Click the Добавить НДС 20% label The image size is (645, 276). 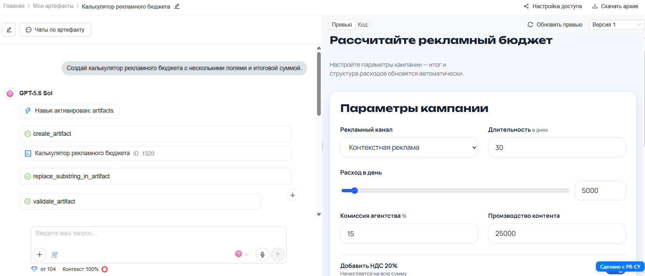click(369, 266)
